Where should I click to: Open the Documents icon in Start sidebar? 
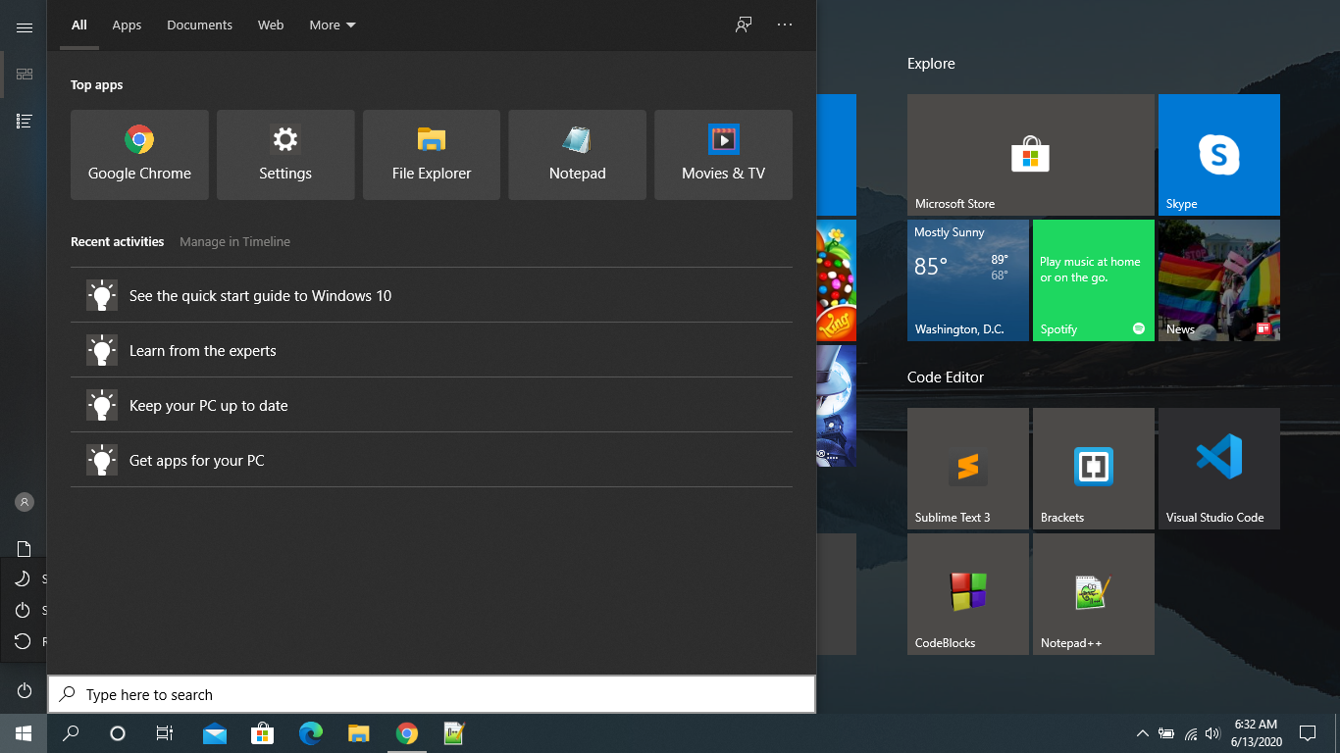24,549
